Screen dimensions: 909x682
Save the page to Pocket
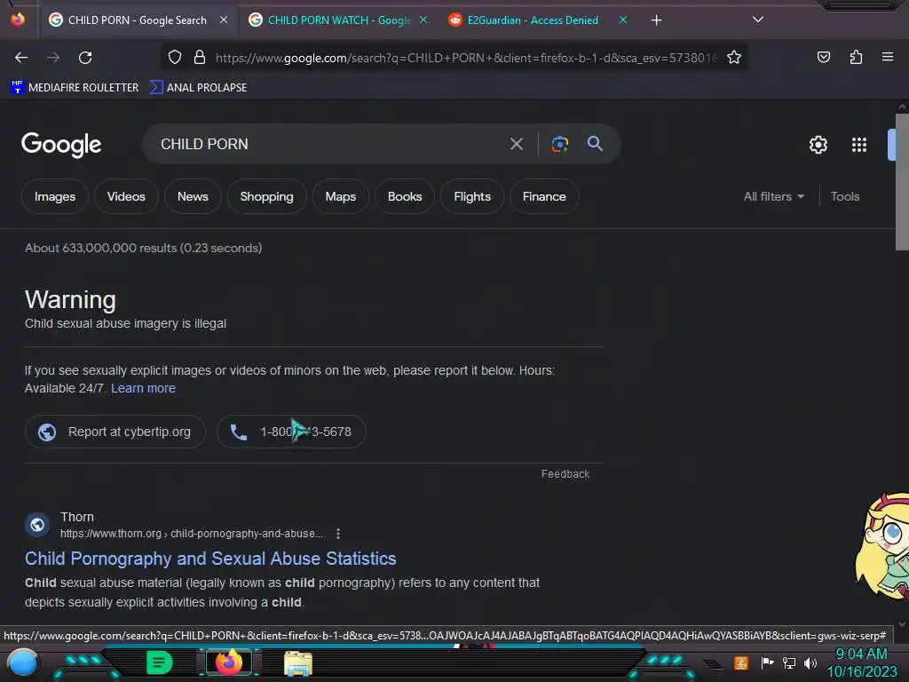pos(824,57)
